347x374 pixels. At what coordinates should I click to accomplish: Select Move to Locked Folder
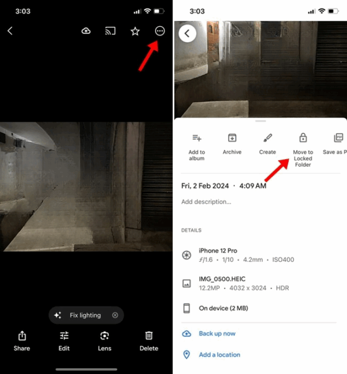pyautogui.click(x=303, y=150)
